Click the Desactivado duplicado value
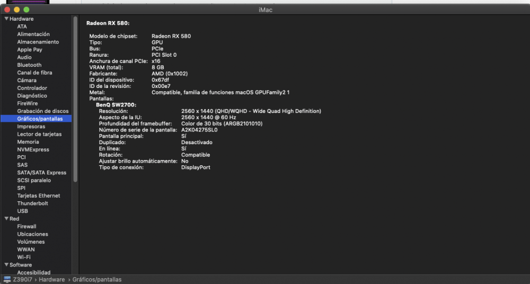 (197, 143)
